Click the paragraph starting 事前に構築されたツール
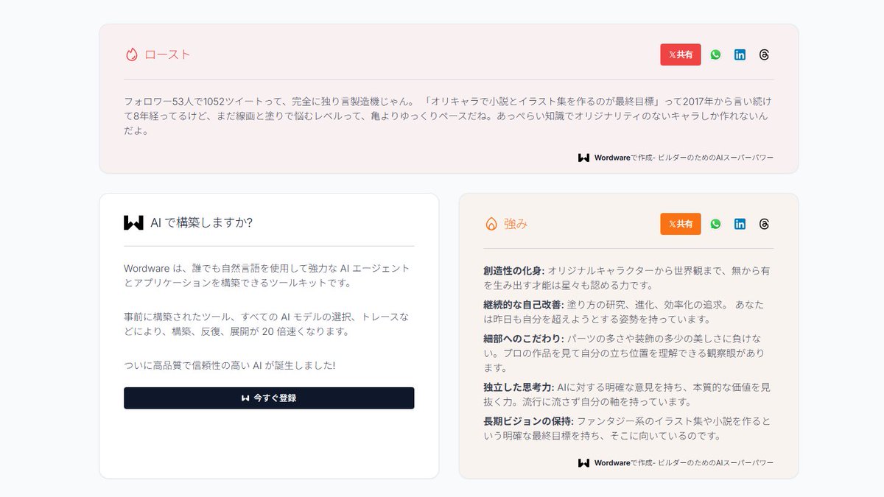Screen dimensions: 884x497 pos(266,324)
